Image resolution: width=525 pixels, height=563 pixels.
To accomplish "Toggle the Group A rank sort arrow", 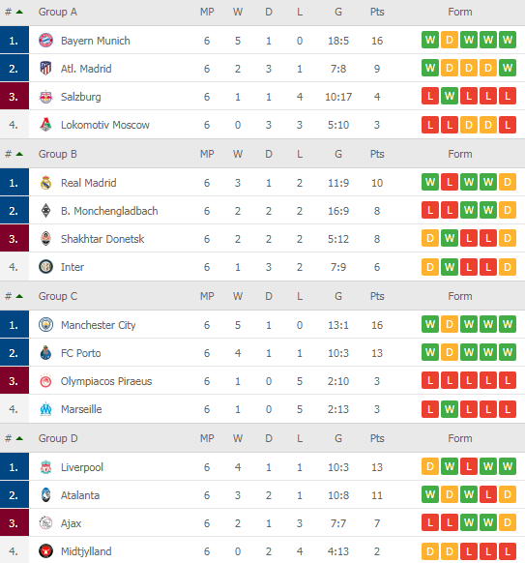I will click(x=19, y=12).
